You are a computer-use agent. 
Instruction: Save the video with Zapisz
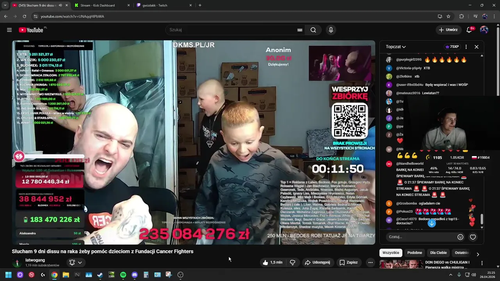coord(348,262)
